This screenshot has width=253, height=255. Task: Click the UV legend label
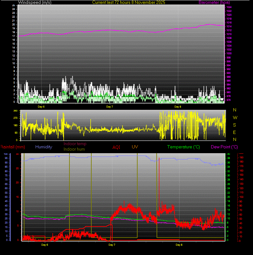135,147
